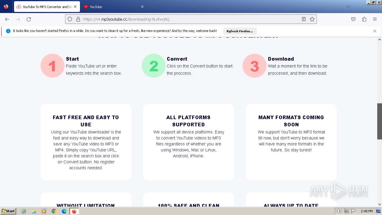Click the WITHOUT LIMITATION heading

coord(86,205)
